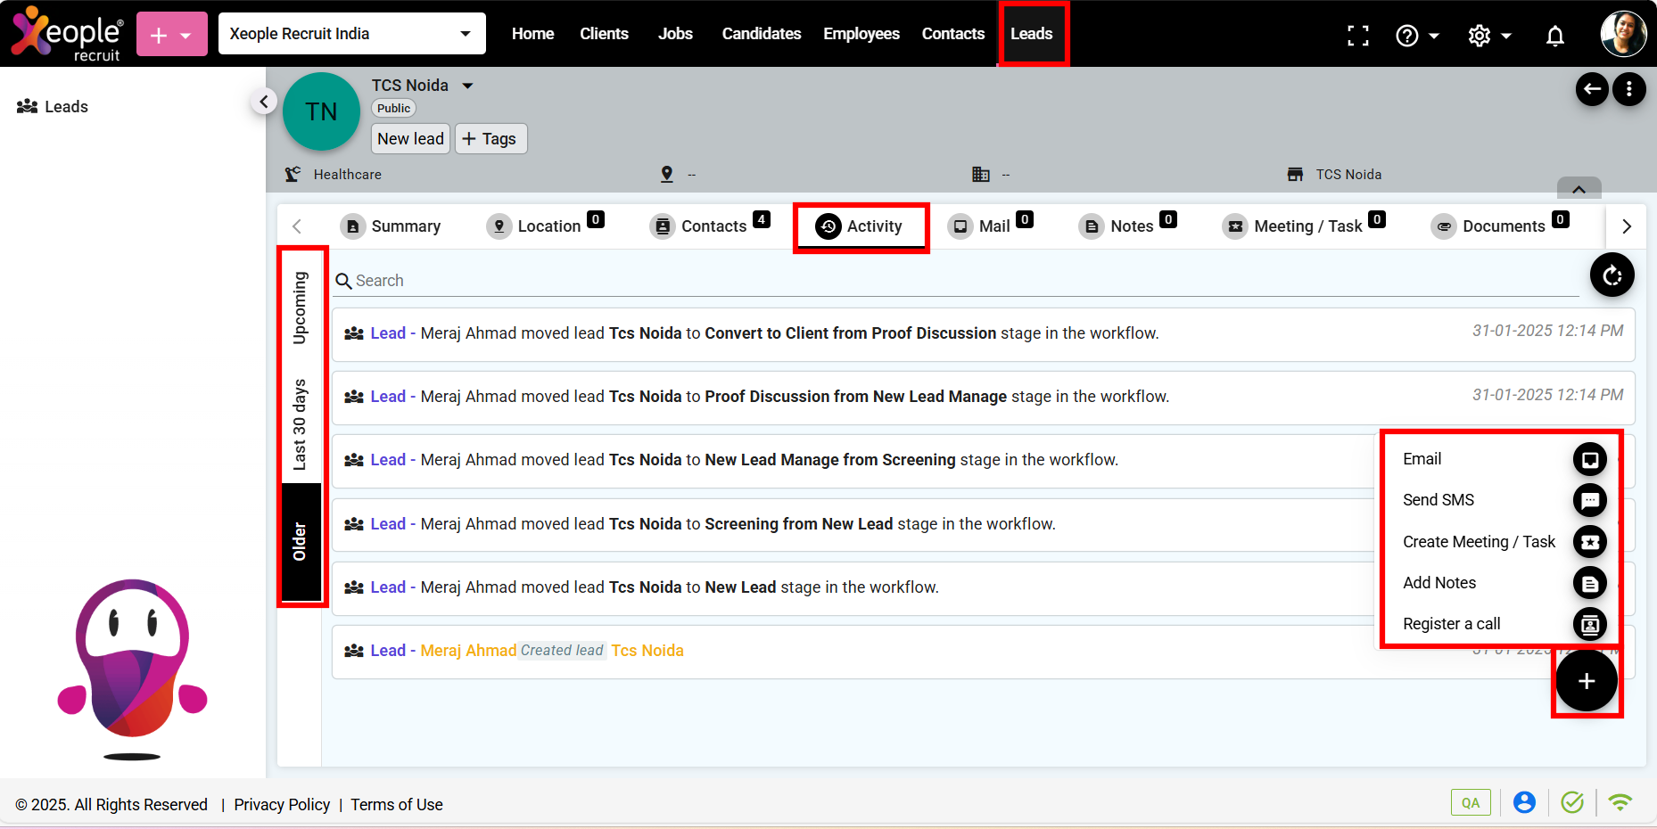Open the pink plus quick-add button

click(x=172, y=35)
